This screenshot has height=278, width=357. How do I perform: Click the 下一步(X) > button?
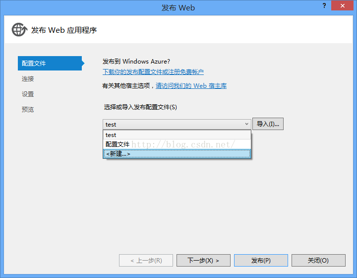[x=203, y=260]
